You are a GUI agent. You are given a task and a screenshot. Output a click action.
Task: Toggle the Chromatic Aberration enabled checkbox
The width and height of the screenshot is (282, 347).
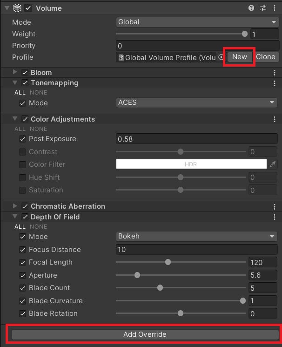click(25, 206)
